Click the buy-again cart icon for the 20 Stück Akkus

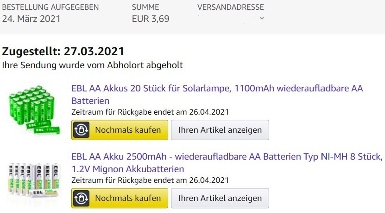click(x=81, y=130)
